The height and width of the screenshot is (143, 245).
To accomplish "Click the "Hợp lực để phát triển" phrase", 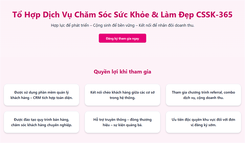I will 72,25.
